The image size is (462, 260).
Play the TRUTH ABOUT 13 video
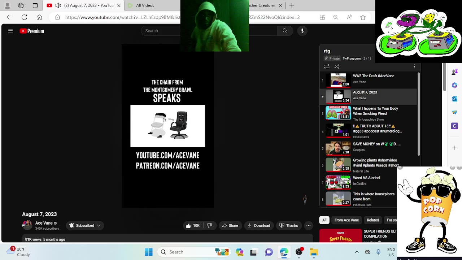(x=368, y=131)
